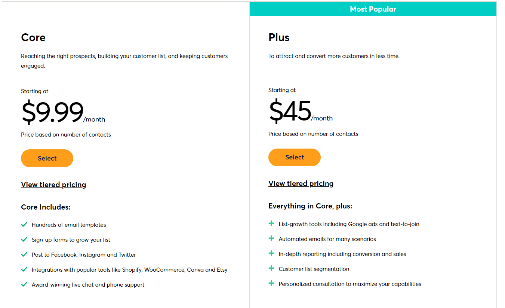Click the checkmark beside Award-winning live chat

pyautogui.click(x=24, y=284)
